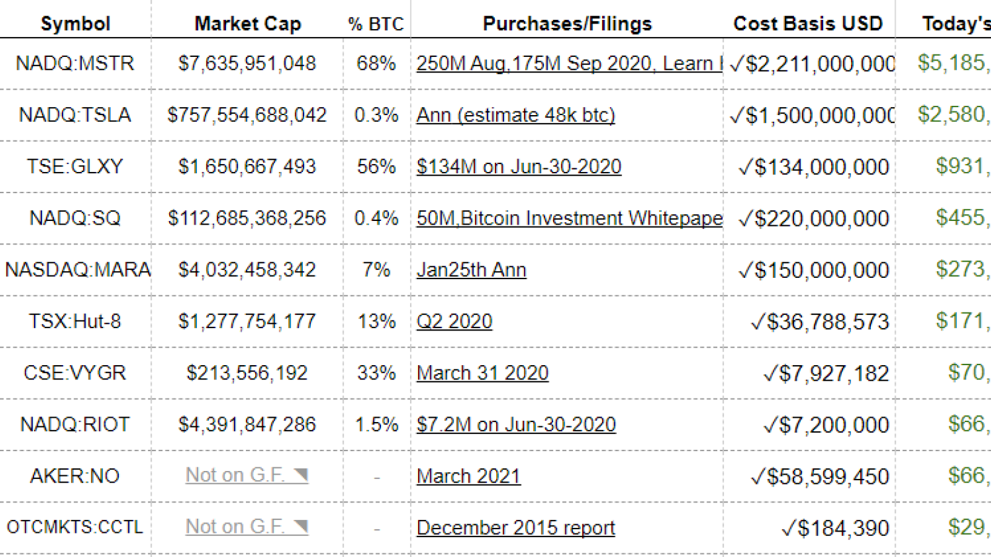Select the NADQ:RIOT symbol cell
This screenshot has height=557, width=991.
[x=75, y=425]
